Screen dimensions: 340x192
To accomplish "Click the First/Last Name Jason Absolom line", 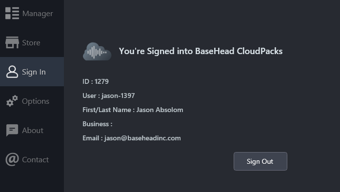I will [x=133, y=110].
